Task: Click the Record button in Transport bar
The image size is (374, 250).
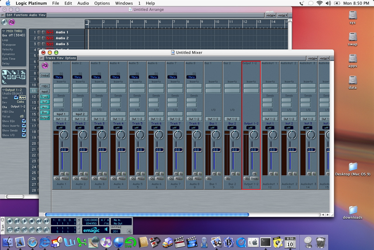Action: tap(10, 221)
